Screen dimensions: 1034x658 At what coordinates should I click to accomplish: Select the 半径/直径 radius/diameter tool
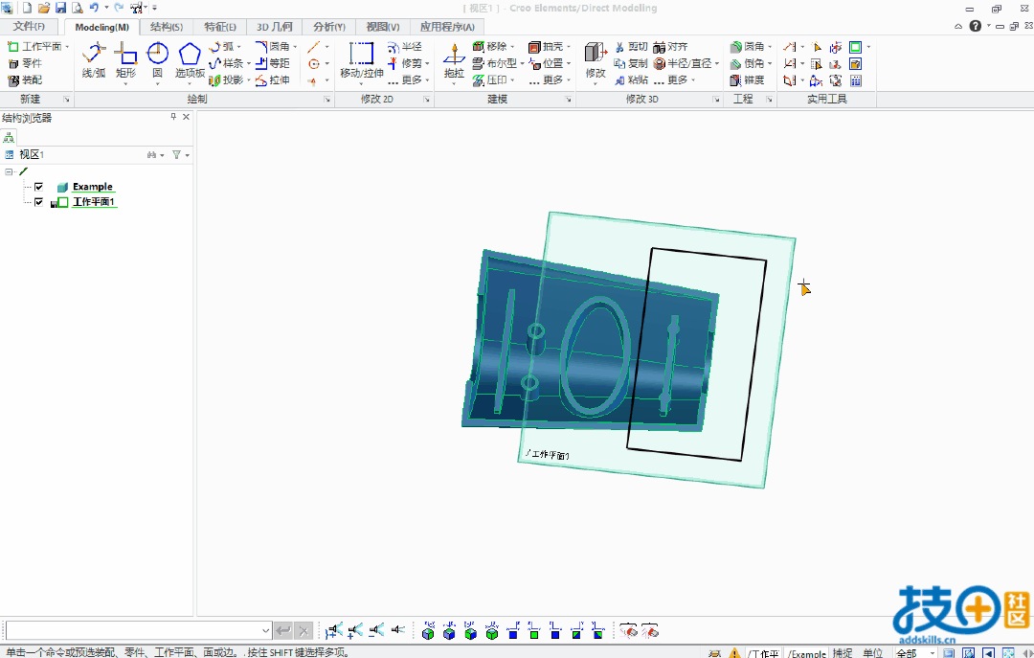tap(683, 63)
